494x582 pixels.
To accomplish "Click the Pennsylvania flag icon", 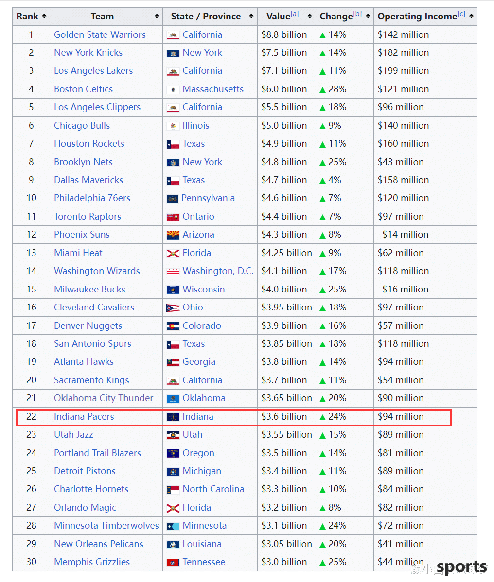I will pyautogui.click(x=173, y=199).
